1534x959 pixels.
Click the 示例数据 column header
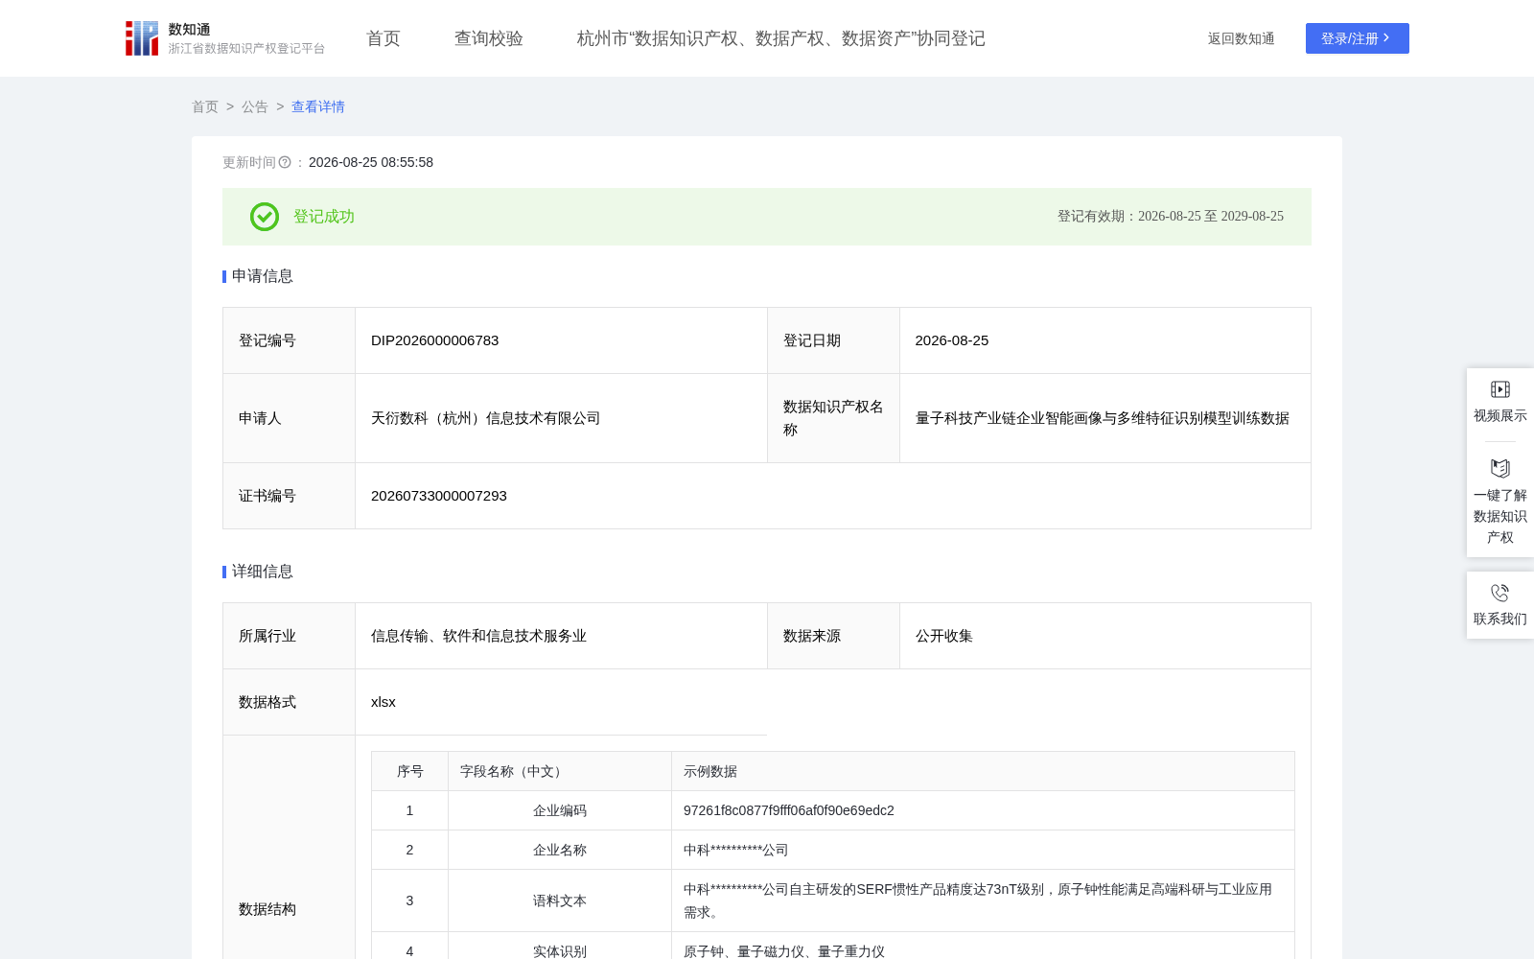(983, 771)
